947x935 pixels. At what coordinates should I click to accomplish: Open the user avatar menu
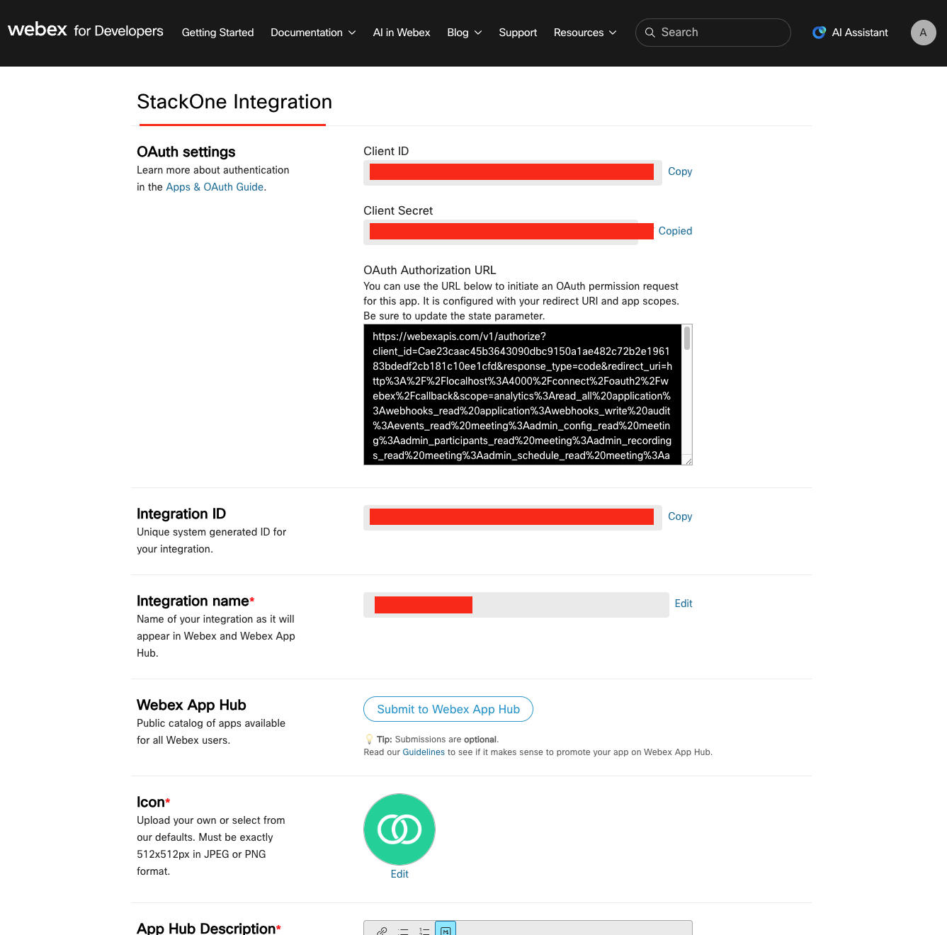923,33
